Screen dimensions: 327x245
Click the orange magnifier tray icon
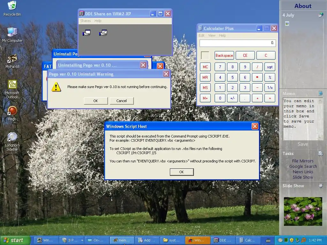point(303,240)
